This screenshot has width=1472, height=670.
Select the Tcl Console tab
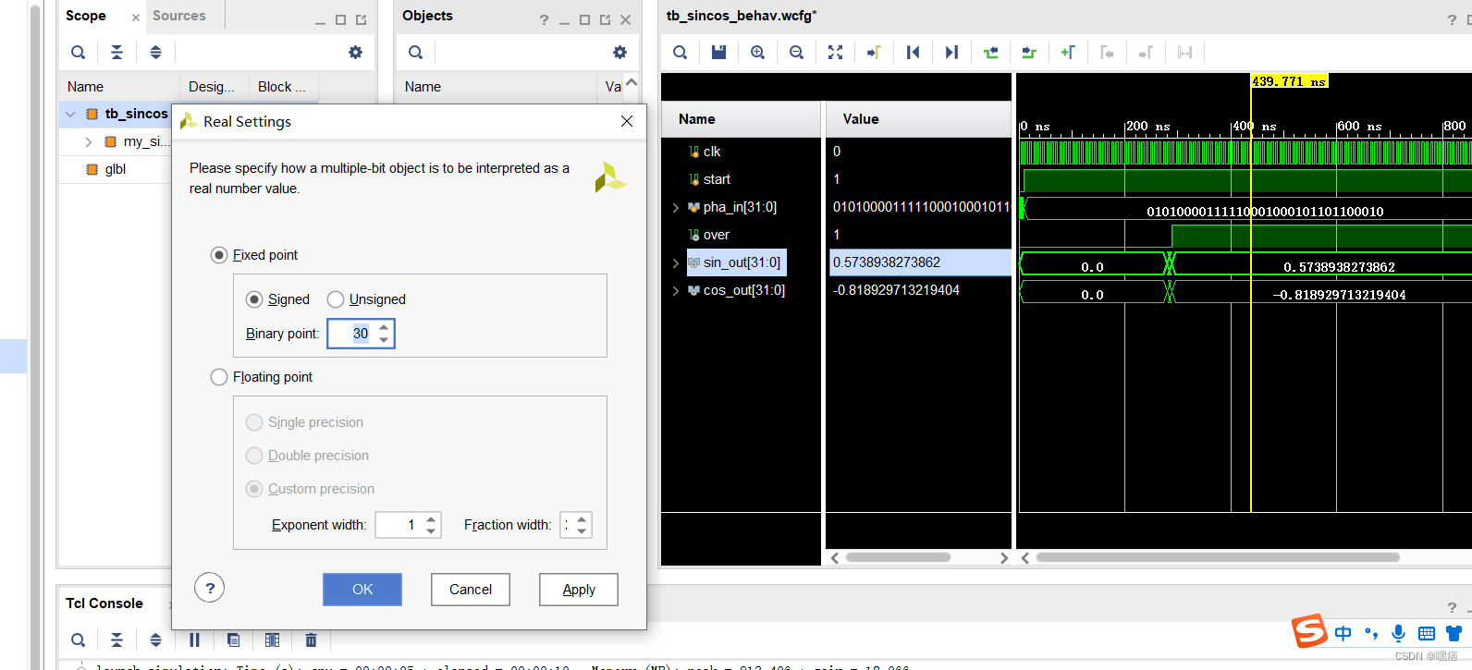click(x=104, y=603)
